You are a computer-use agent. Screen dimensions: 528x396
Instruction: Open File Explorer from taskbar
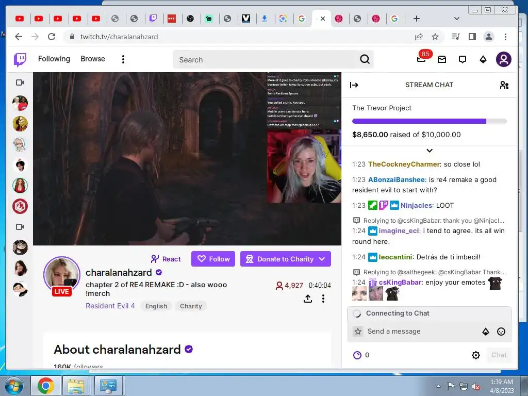(76, 386)
